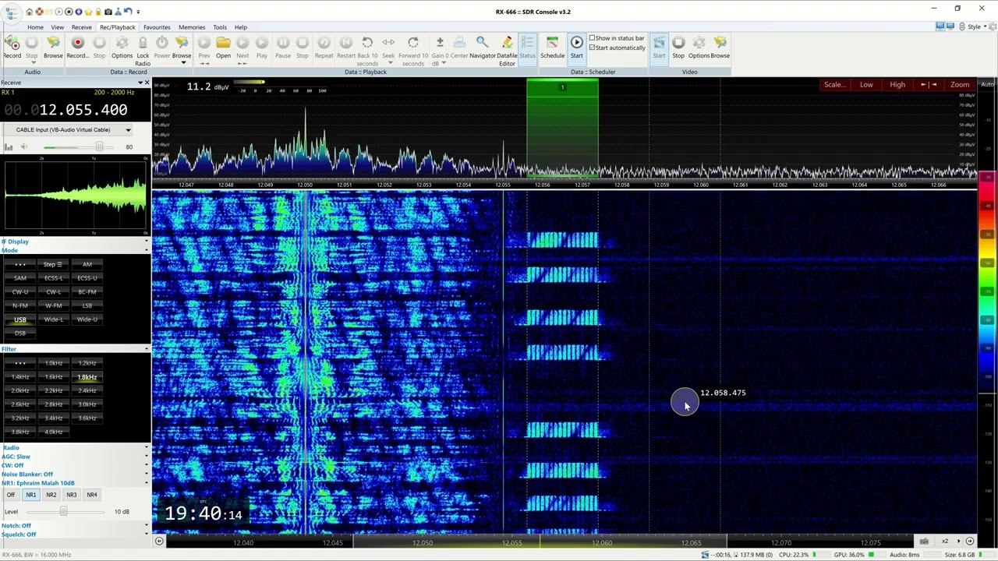The height and width of the screenshot is (561, 998).
Task: Lock the radio with the padlock icon
Action: point(143,50)
